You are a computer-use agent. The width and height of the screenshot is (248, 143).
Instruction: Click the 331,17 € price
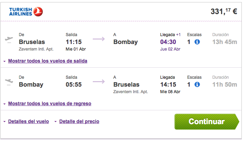click(x=224, y=11)
